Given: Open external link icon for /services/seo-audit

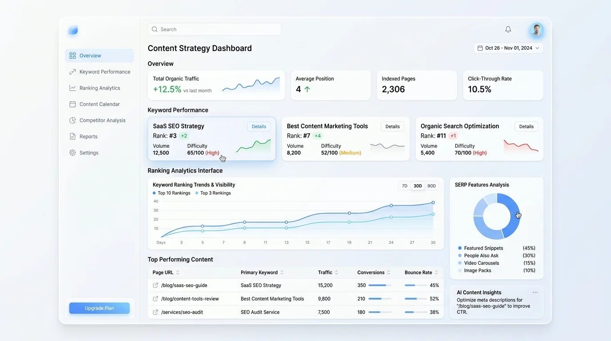Looking at the screenshot, I should [155, 312].
